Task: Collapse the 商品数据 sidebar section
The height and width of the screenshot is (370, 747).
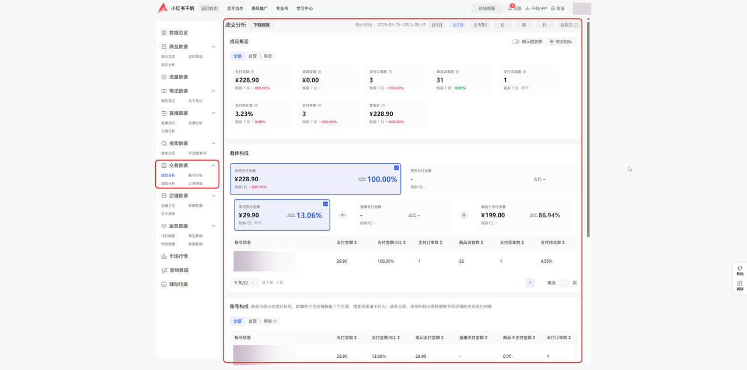Action: (214, 47)
